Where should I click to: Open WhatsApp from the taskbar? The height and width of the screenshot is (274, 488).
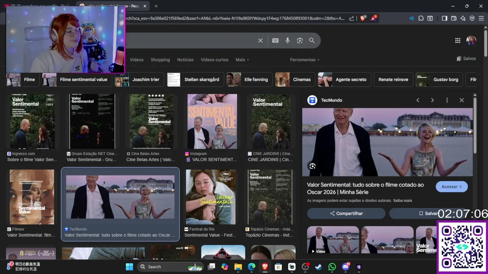[x=332, y=267]
